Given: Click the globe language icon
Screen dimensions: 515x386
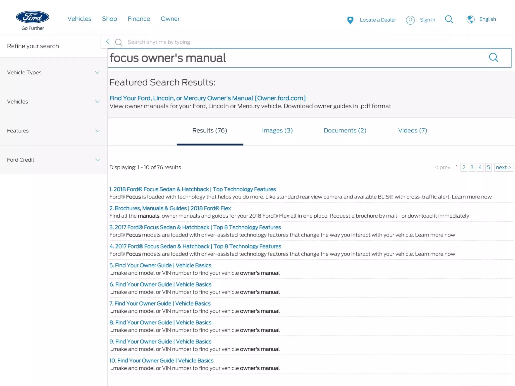Looking at the screenshot, I should click(470, 19).
